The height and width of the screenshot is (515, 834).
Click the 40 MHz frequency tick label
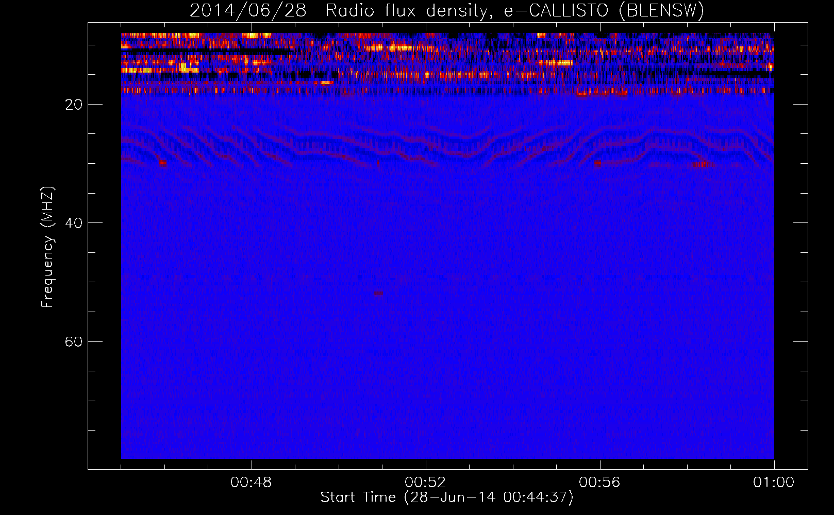[x=74, y=223]
